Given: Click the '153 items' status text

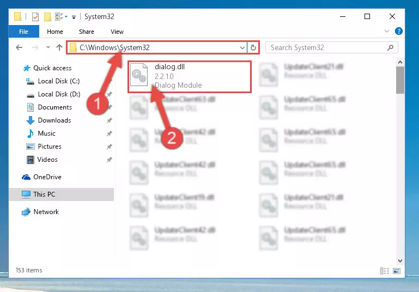Looking at the screenshot, I should (x=29, y=270).
